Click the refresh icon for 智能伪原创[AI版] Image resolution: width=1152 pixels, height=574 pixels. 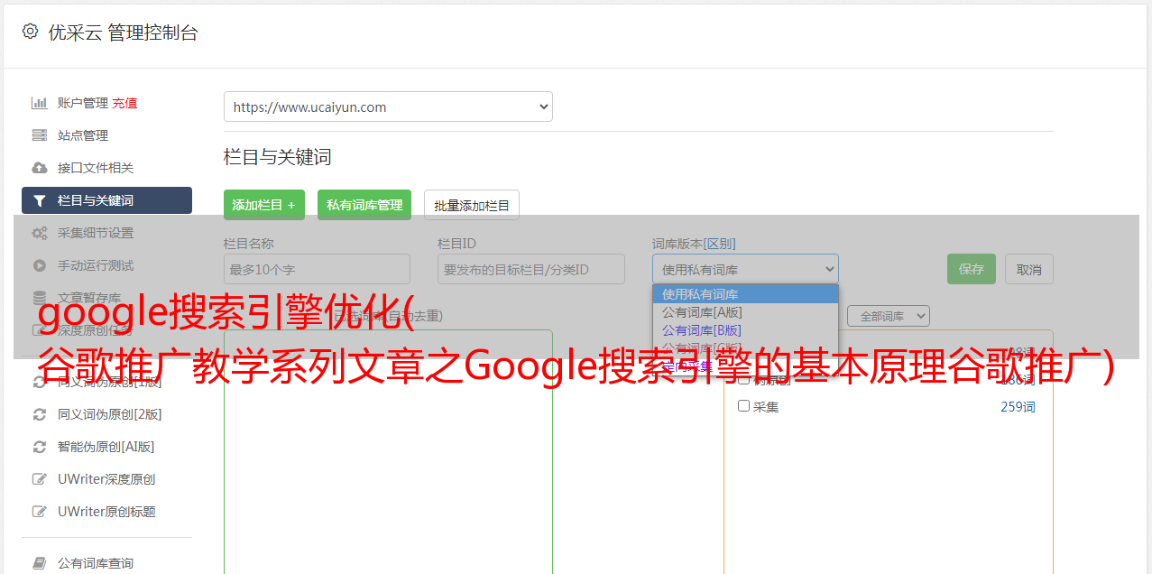click(39, 447)
